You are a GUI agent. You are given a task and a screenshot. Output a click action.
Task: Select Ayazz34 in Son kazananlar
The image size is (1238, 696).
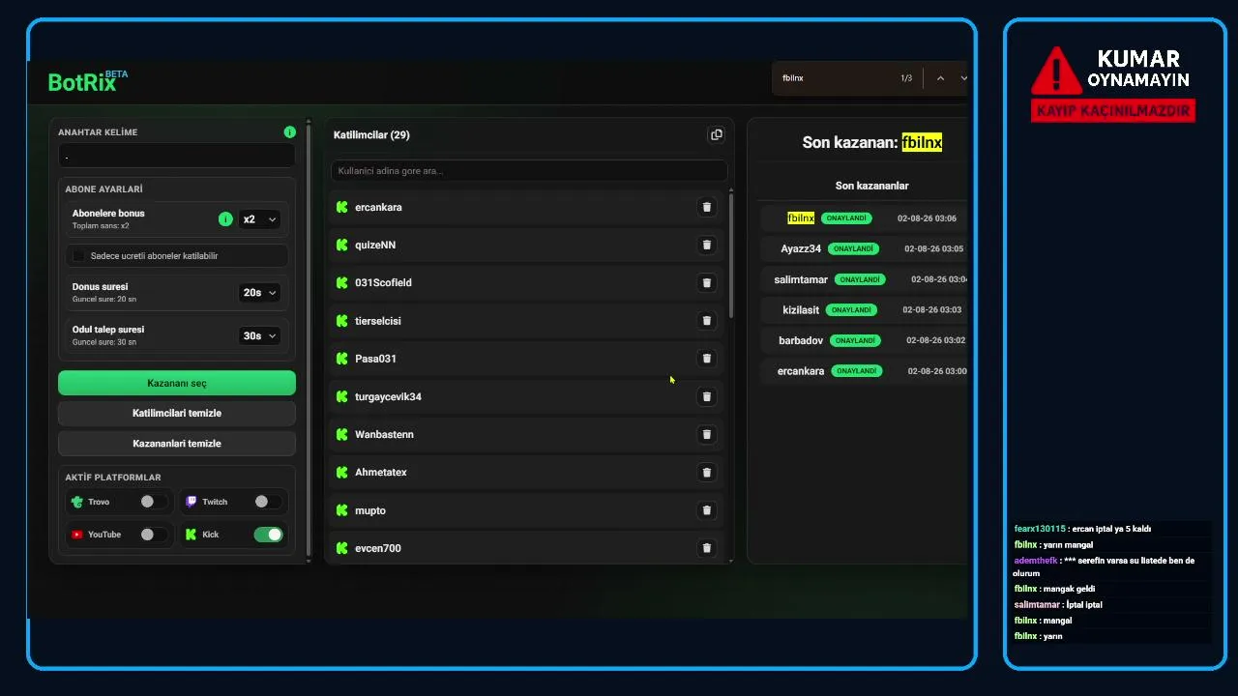point(801,248)
